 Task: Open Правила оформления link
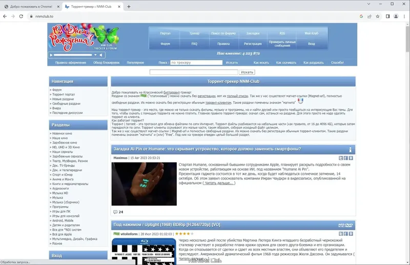pos(71,63)
